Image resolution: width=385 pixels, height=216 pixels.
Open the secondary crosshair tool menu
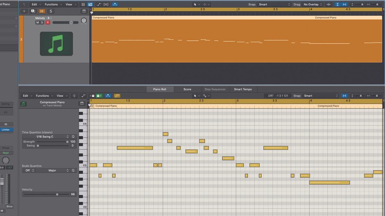206,4
